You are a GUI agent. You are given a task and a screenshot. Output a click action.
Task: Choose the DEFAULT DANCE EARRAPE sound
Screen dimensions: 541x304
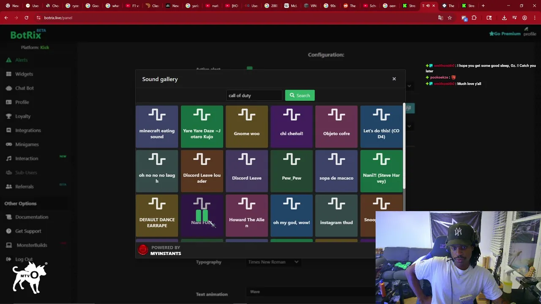pos(157,215)
